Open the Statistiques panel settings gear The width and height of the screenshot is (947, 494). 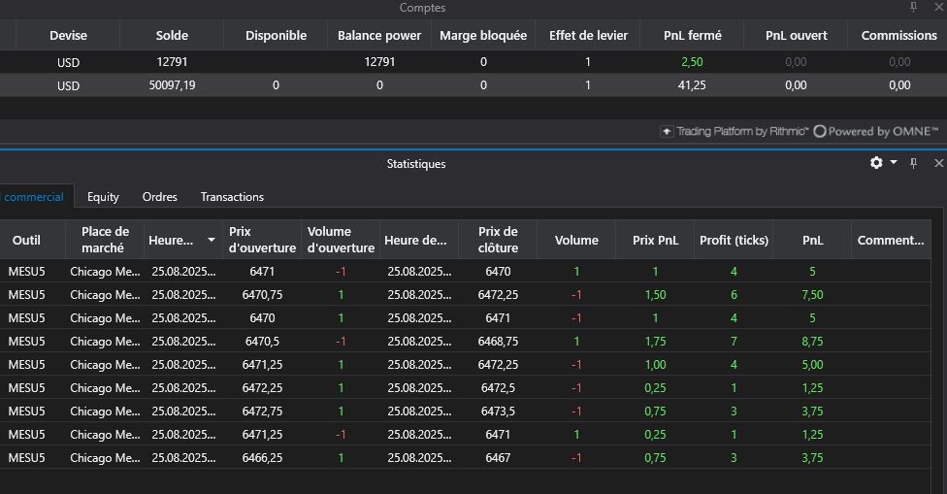point(876,163)
